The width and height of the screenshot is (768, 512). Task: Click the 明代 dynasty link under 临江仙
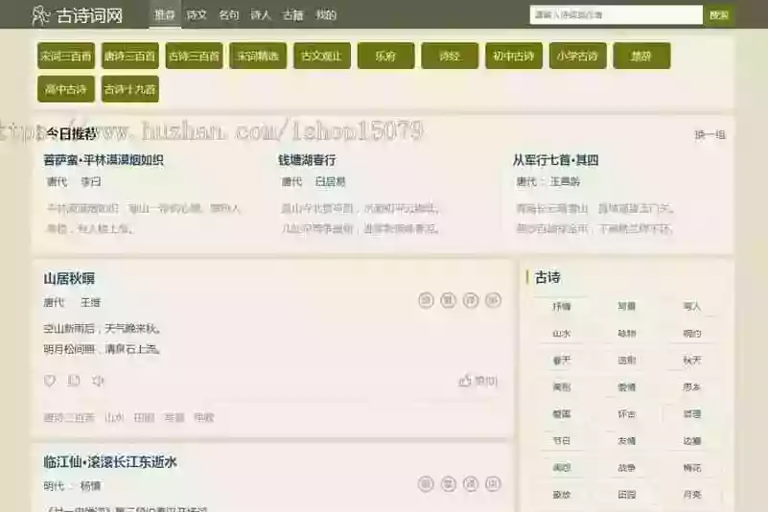tap(54, 486)
